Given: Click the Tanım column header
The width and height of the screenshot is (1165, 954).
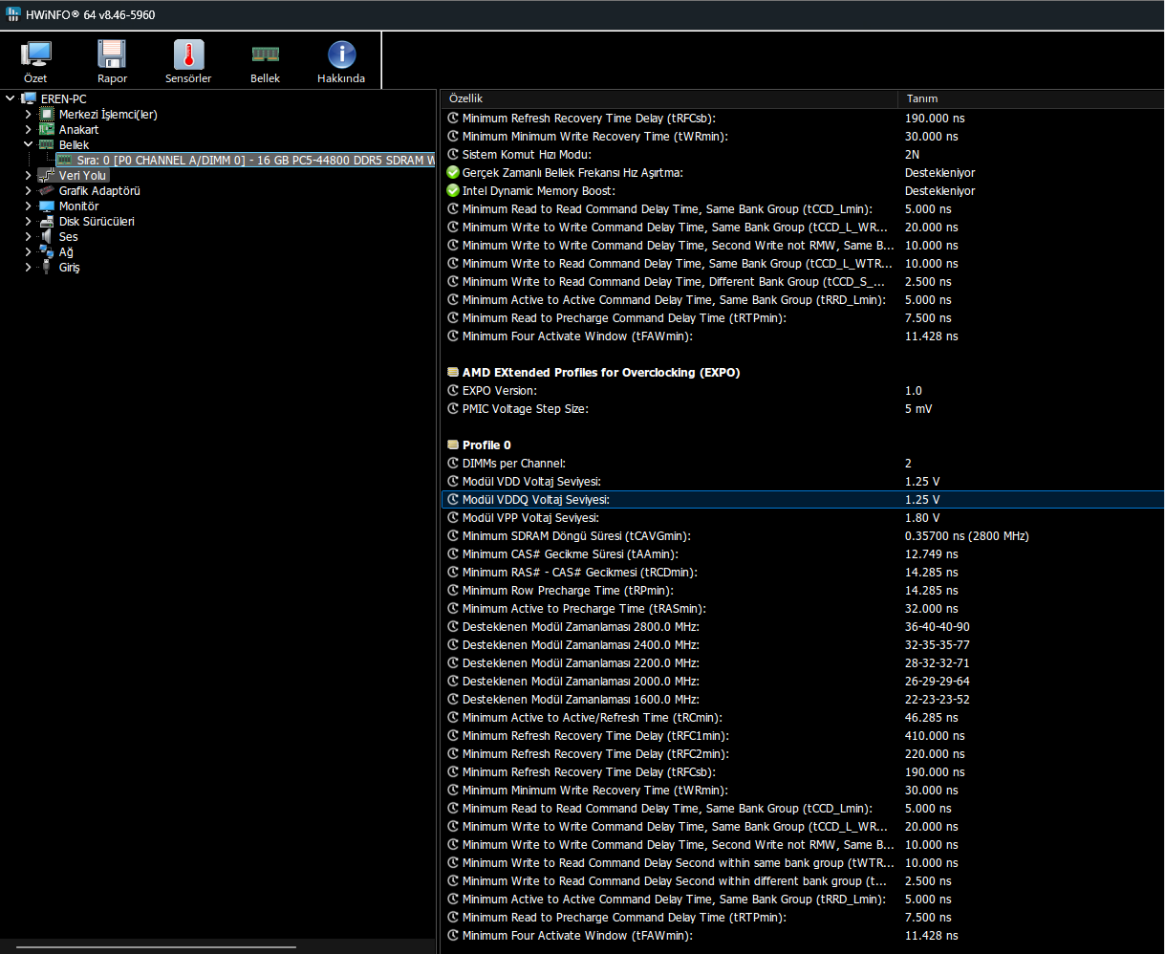Looking at the screenshot, I should coord(1030,98).
